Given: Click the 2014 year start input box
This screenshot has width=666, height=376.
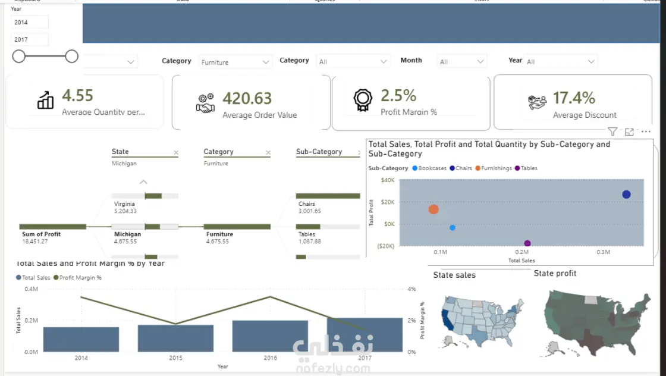Looking at the screenshot, I should pyautogui.click(x=29, y=22).
